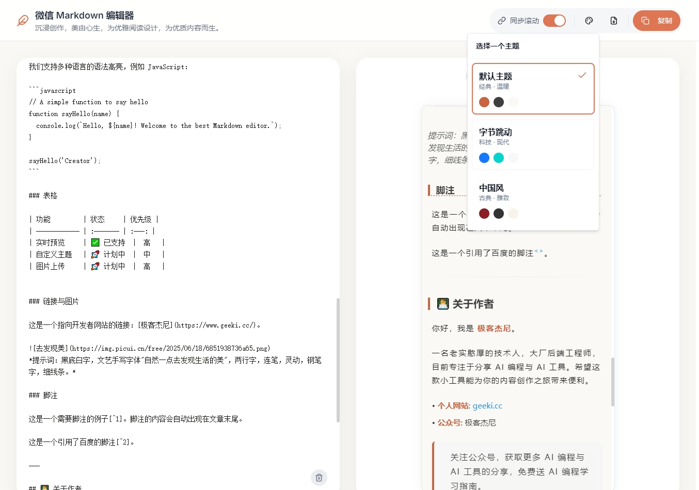
Task: Open the theme palette icon
Action: (589, 21)
